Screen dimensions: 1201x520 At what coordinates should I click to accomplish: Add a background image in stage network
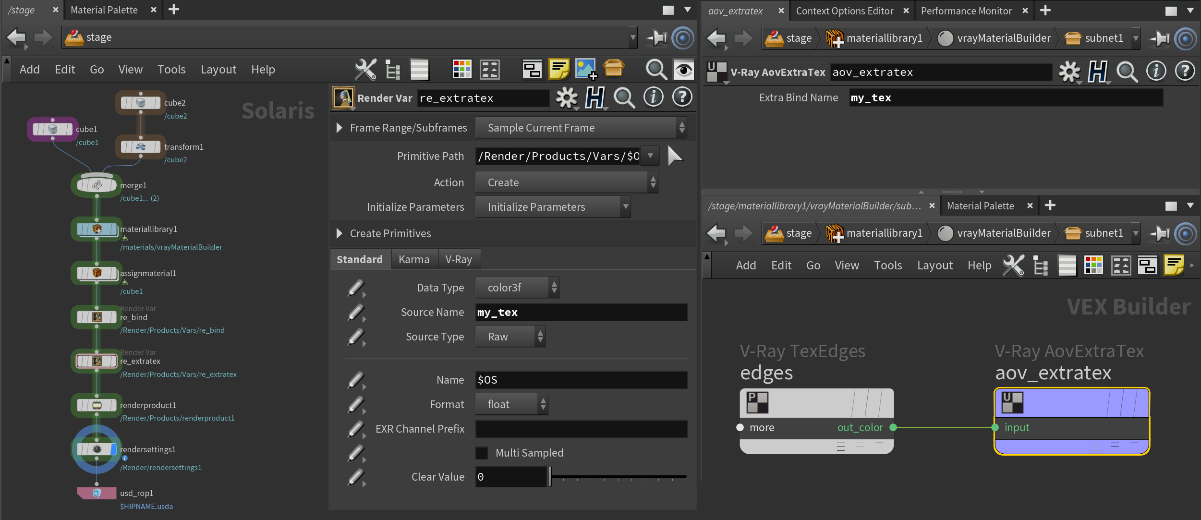pyautogui.click(x=586, y=70)
